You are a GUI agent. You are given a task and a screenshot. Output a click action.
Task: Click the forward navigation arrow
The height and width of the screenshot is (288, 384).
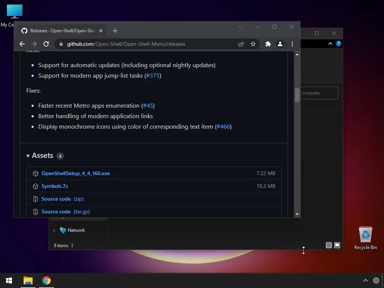tap(34, 44)
